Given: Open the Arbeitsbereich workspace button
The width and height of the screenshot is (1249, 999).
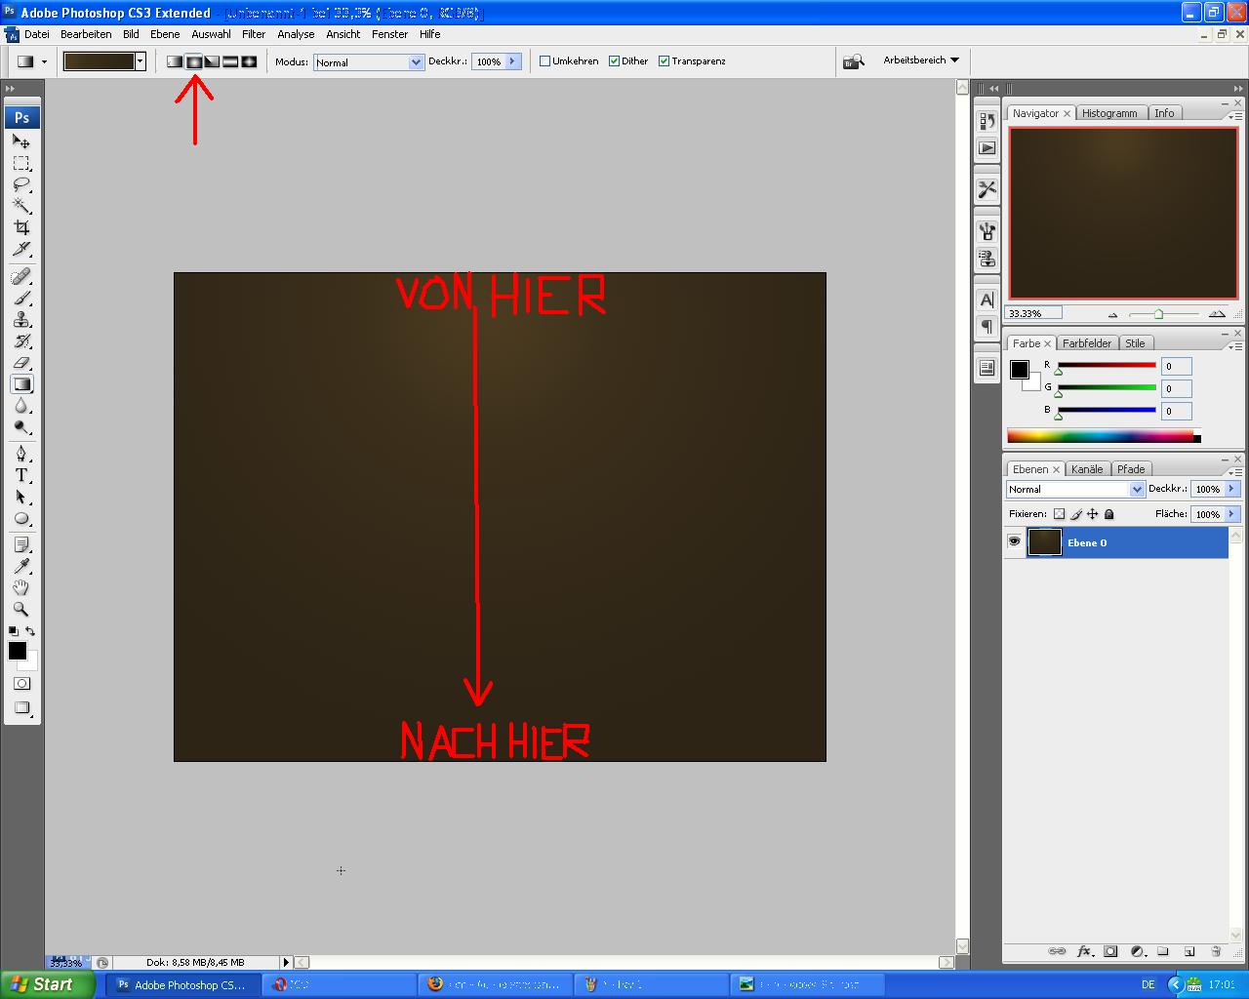Looking at the screenshot, I should 920,60.
